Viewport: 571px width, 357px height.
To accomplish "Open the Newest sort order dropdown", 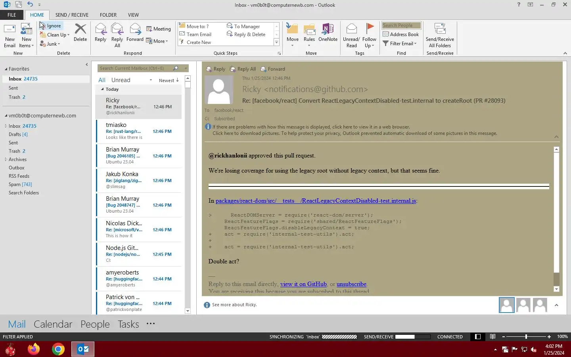I will tap(169, 81).
